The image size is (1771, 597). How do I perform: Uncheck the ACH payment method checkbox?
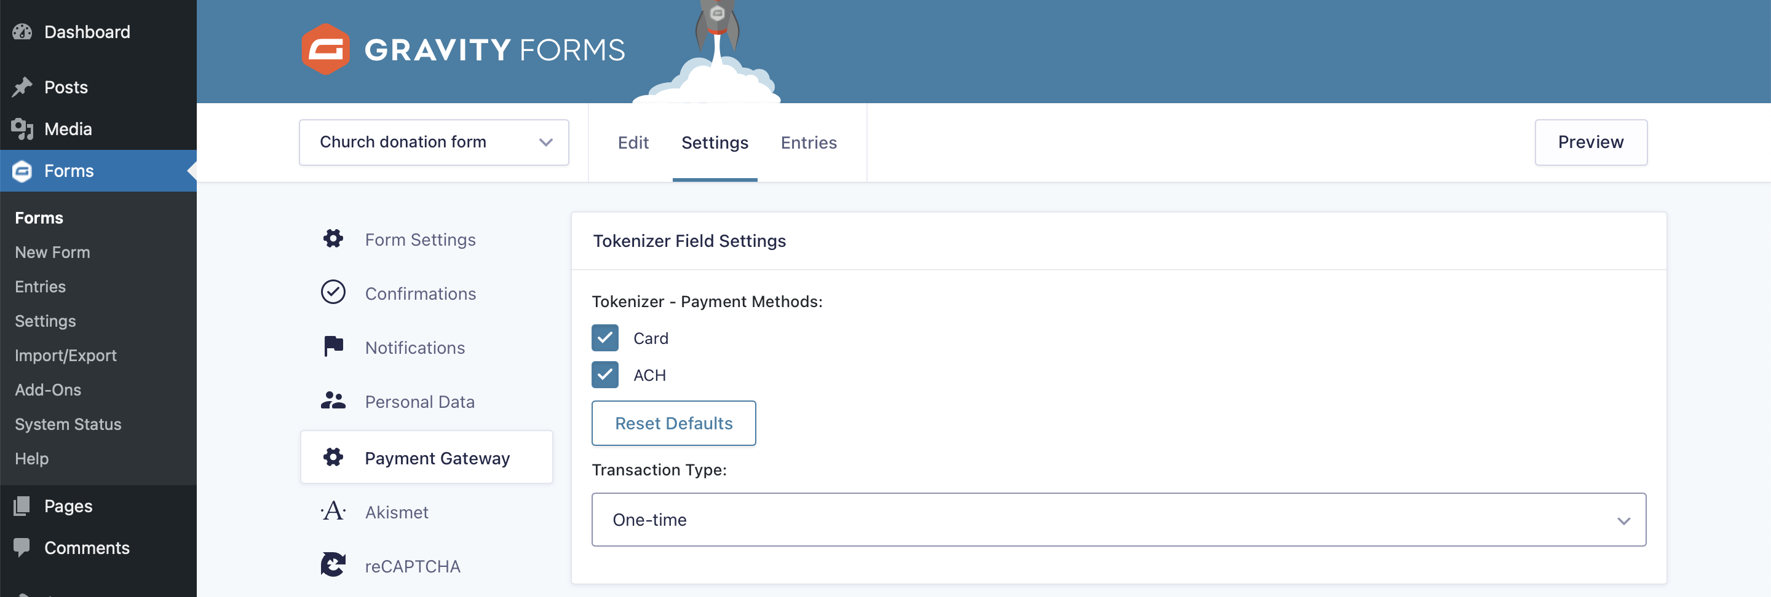604,375
